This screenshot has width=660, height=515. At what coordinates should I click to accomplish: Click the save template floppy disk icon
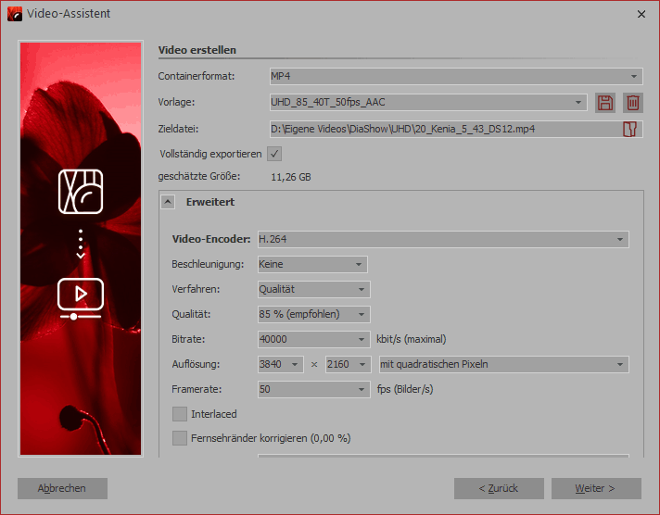click(x=605, y=103)
